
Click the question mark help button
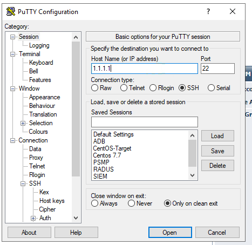click(208, 11)
